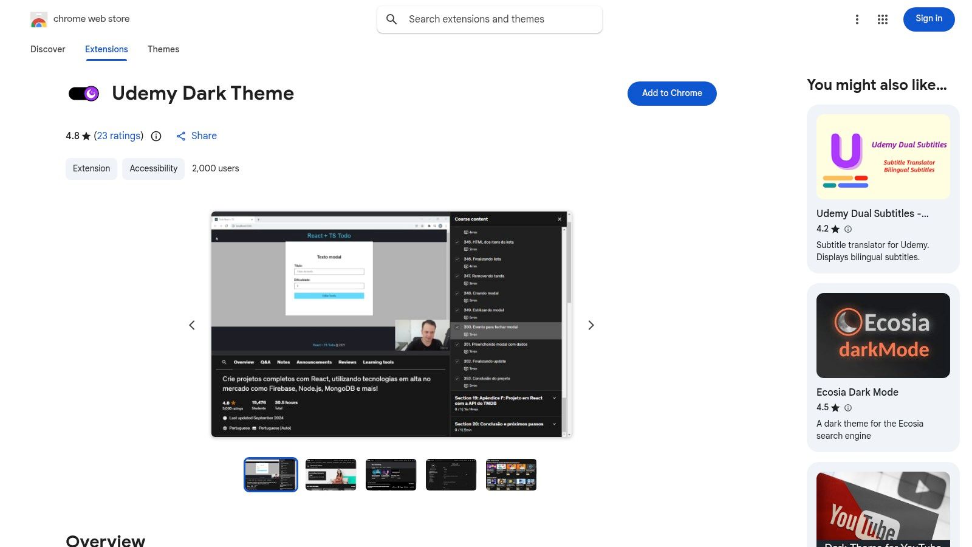
Task: Advance carousel with the right arrow
Action: tap(590, 325)
